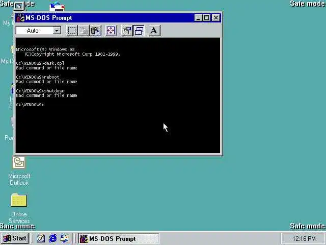The image size is (326, 245).
Task: Click the small window icon at top left of the desktop
Action: click(x=19, y=6)
